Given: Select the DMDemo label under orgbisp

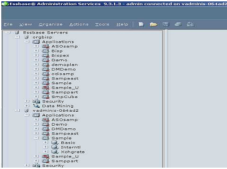Looking at the screenshot, I should tap(64, 69).
